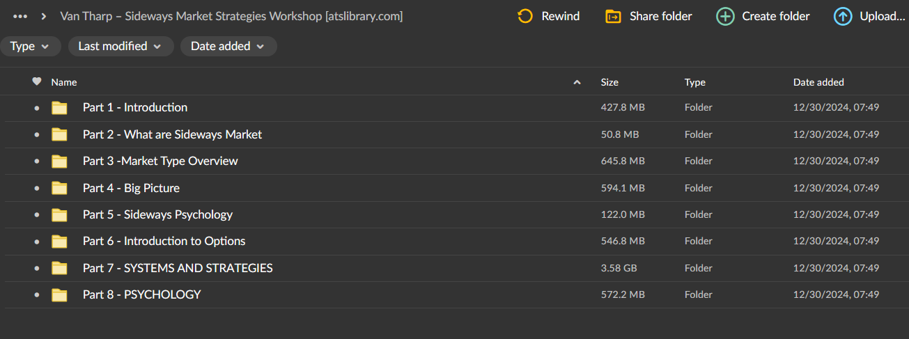
Task: Open the Last modified filter dropdown
Action: click(x=120, y=47)
